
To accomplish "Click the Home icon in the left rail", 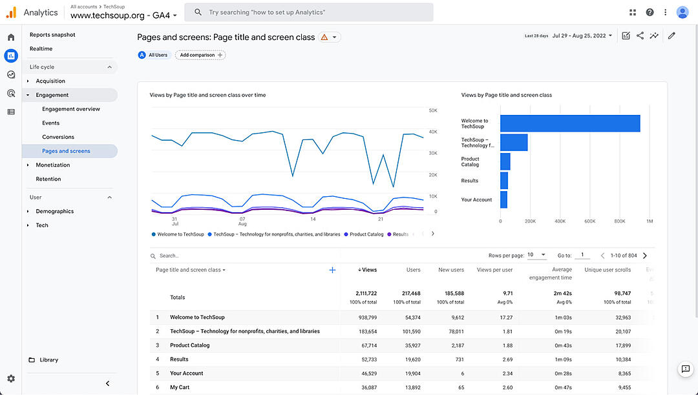I will pos(10,37).
